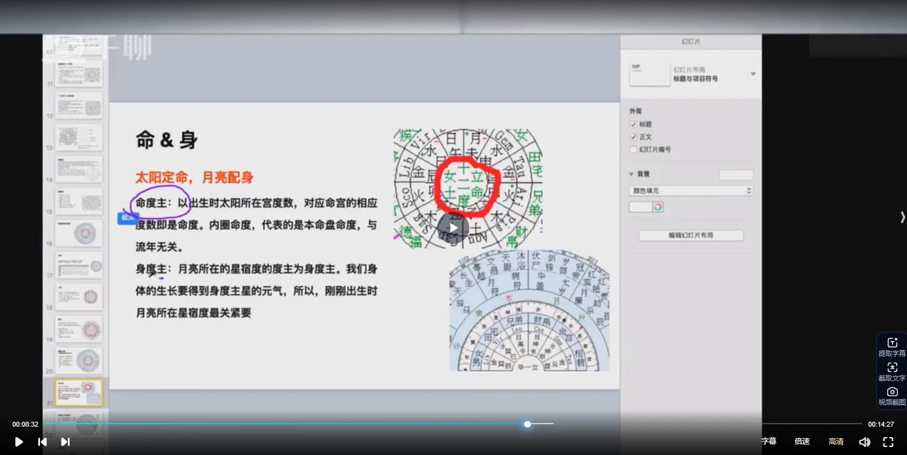This screenshot has height=455, width=907.
Task: Toggle the 标题 title checkbox
Action: [x=633, y=124]
